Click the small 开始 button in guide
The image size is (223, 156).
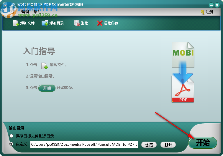pos(47,88)
